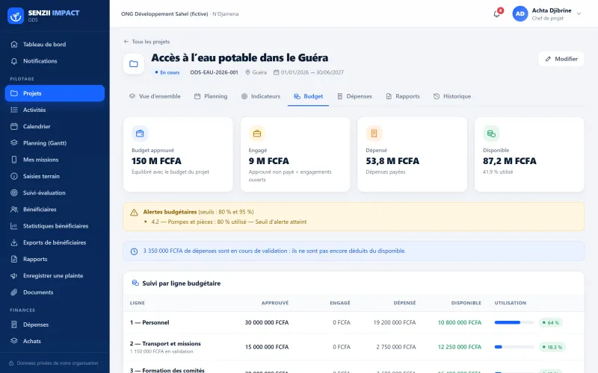Click the layers icon next to Achats
The image size is (598, 373).
(14, 341)
